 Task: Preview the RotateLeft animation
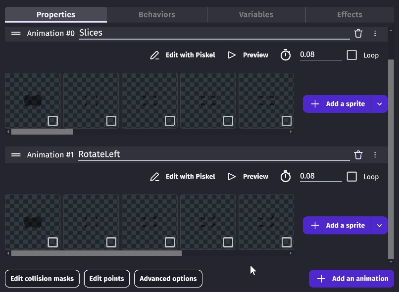tap(249, 177)
